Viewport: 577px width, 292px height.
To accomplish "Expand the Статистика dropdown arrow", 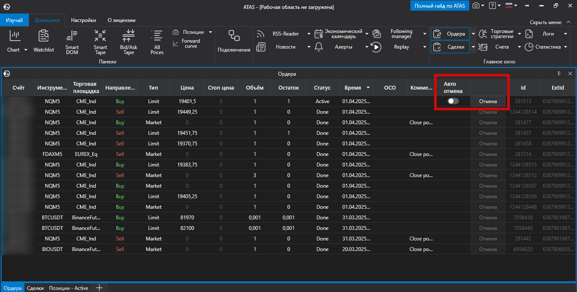I will click(x=565, y=47).
